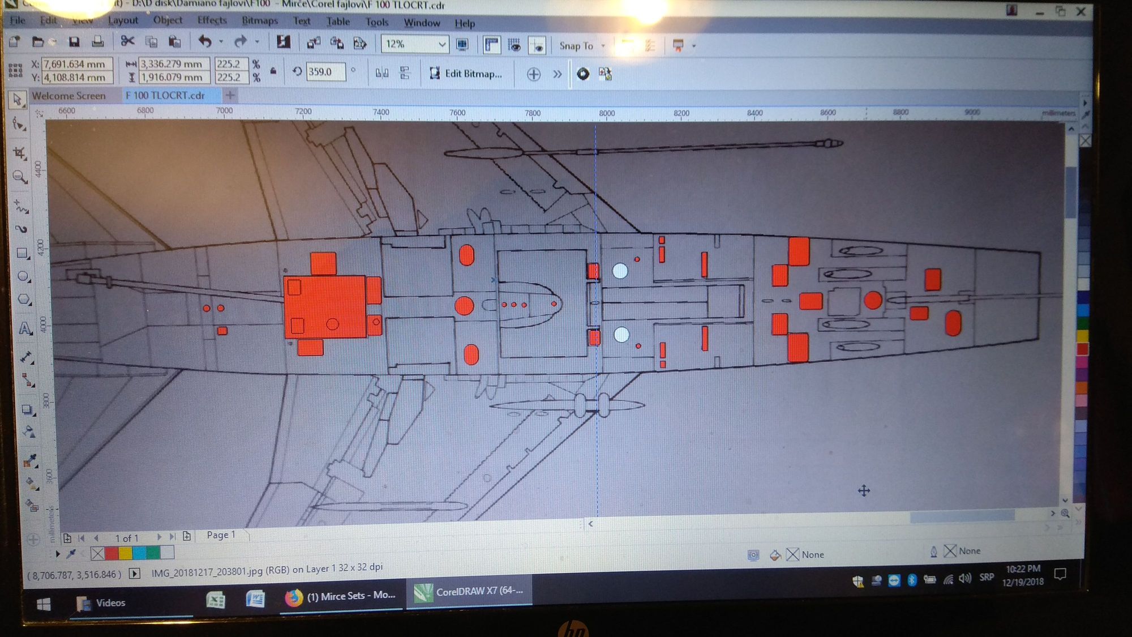Open the Undo history dropdown arrow
This screenshot has width=1132, height=637.
click(x=221, y=42)
